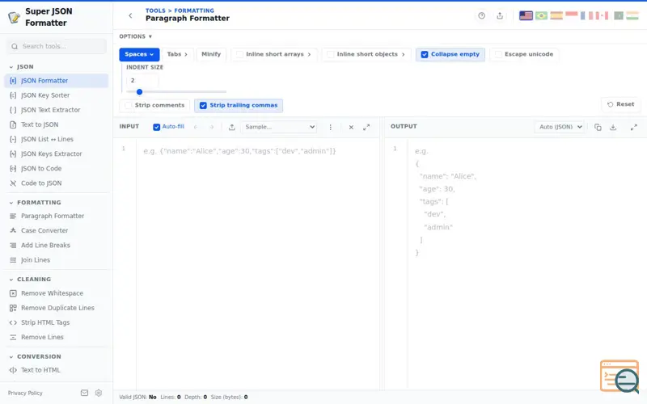The height and width of the screenshot is (404, 647).
Task: Open the Privacy Policy link
Action: tap(25, 393)
